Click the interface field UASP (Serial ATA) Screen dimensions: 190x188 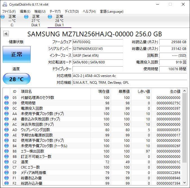point(98,56)
